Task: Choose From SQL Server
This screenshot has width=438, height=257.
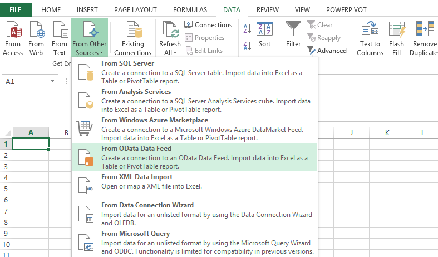Action: (x=195, y=72)
